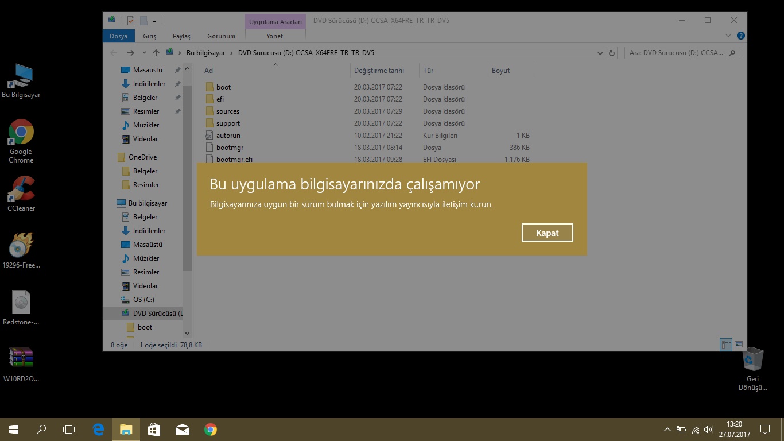Image resolution: width=784 pixels, height=441 pixels.
Task: Select OS (C:) in the navigation pane
Action: 143,300
